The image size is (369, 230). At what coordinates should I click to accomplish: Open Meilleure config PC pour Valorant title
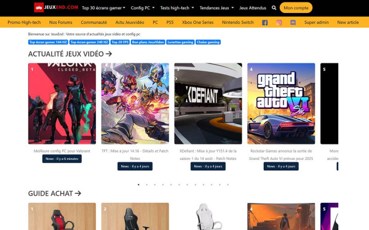[x=62, y=151]
